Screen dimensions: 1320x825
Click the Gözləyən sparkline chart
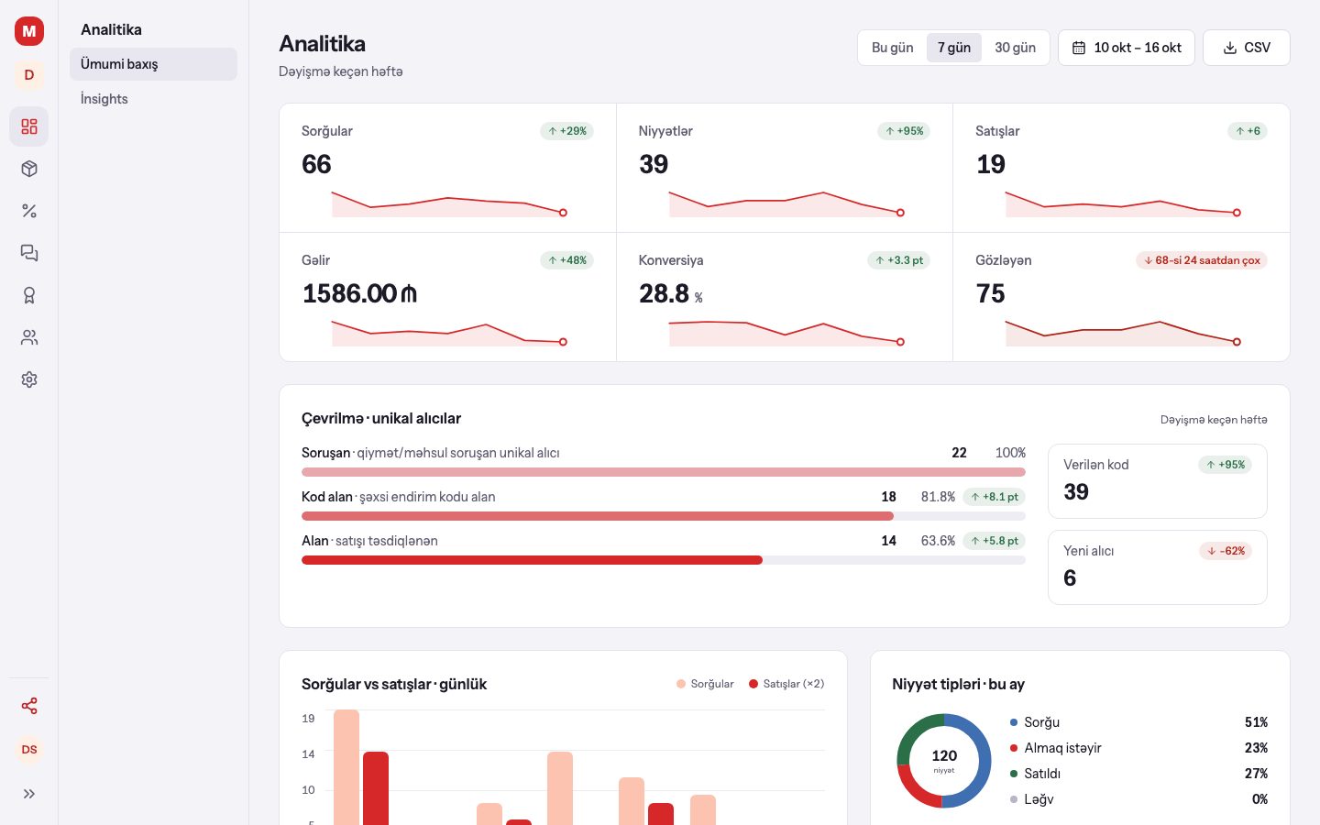[x=1123, y=333]
